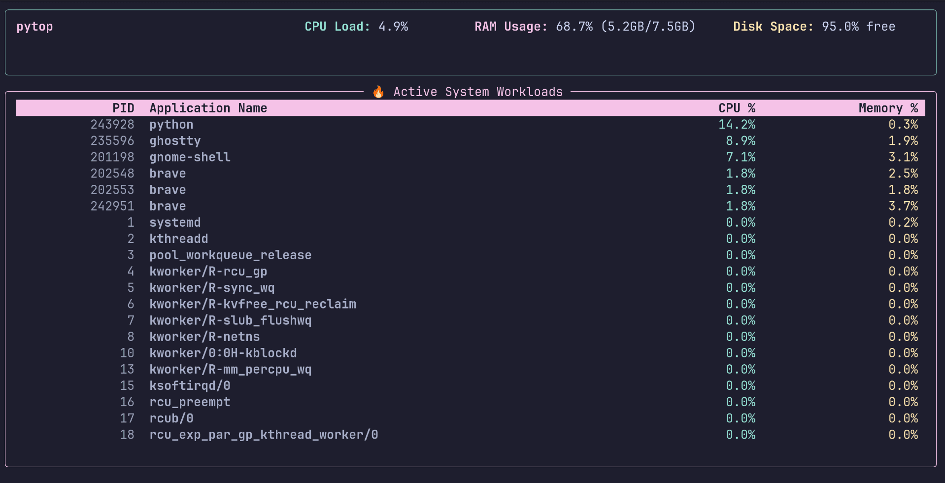The width and height of the screenshot is (945, 483).
Task: Select the ghostty process name
Action: click(x=175, y=141)
